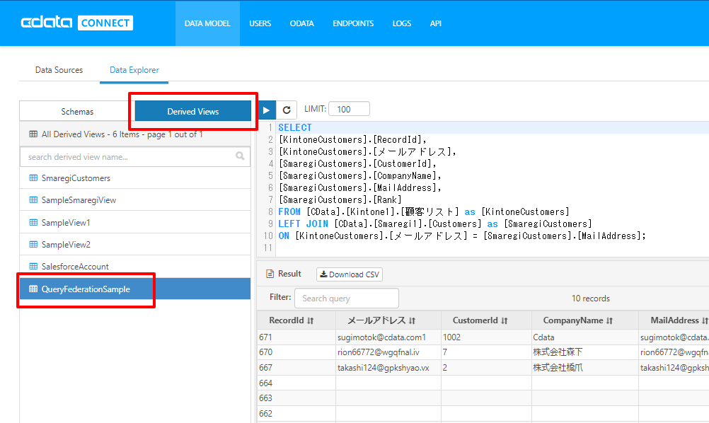Click the RecordId cell 667

(x=296, y=368)
